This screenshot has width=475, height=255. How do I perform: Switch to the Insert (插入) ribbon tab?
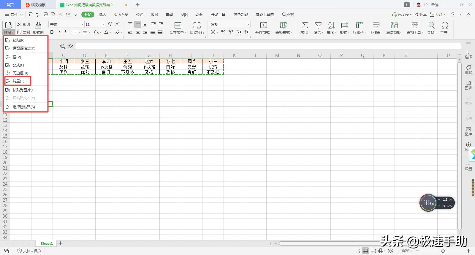point(102,15)
